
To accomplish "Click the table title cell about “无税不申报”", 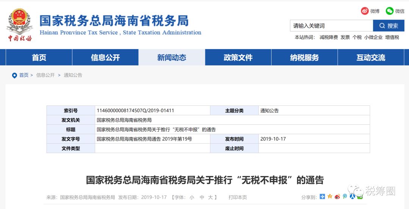I will [x=232, y=129].
